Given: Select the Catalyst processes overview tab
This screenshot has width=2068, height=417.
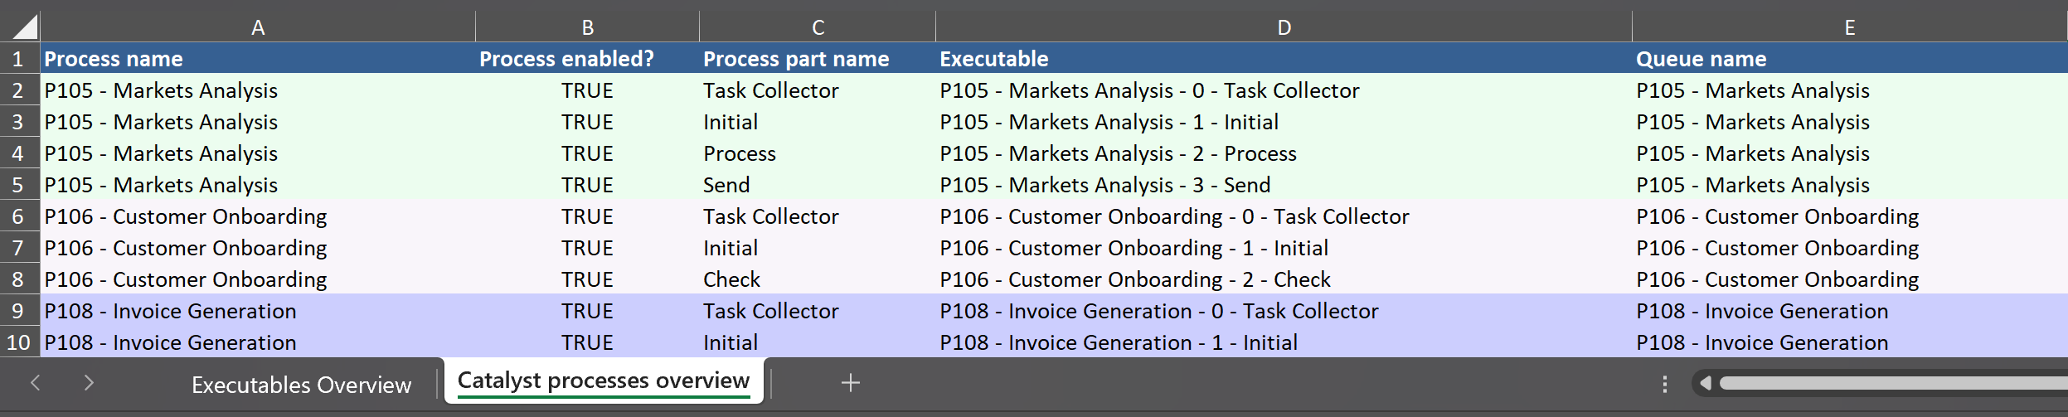Looking at the screenshot, I should pos(603,381).
